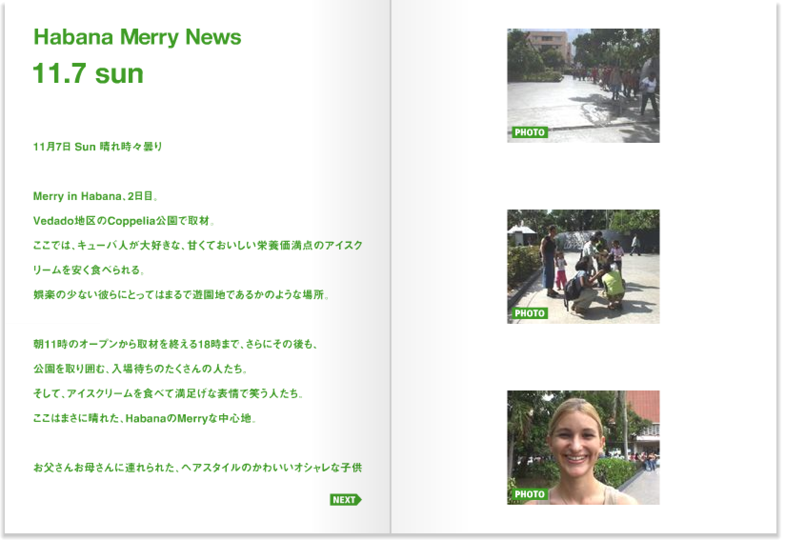The image size is (785, 540).
Task: Click PHOTO label on the smiling woman image
Action: point(529,494)
